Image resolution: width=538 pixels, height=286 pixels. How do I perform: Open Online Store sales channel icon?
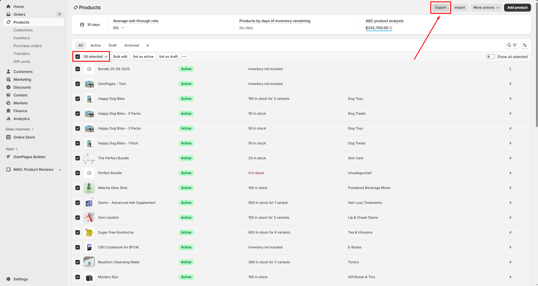(x=8, y=137)
